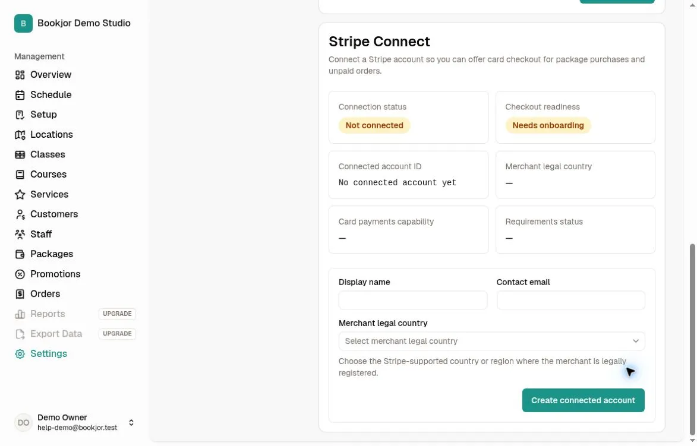This screenshot has width=697, height=446.
Task: Click the scrollbar down arrow
Action: coord(692,441)
